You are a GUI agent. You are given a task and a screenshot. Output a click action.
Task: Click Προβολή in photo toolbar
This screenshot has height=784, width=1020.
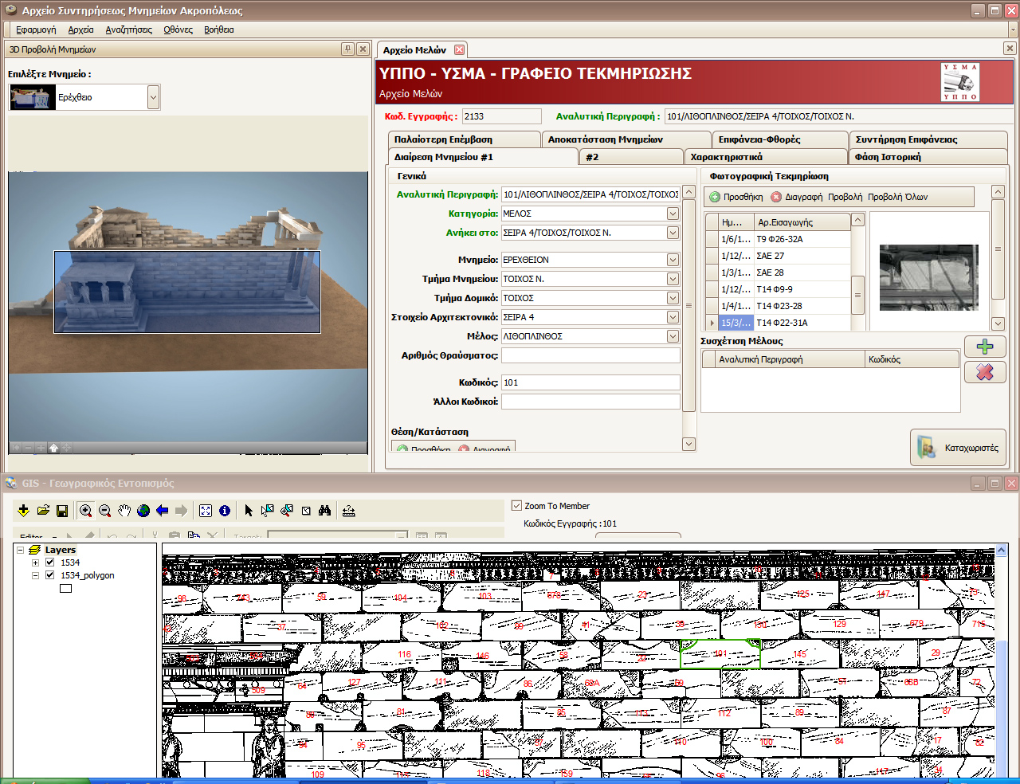(845, 197)
